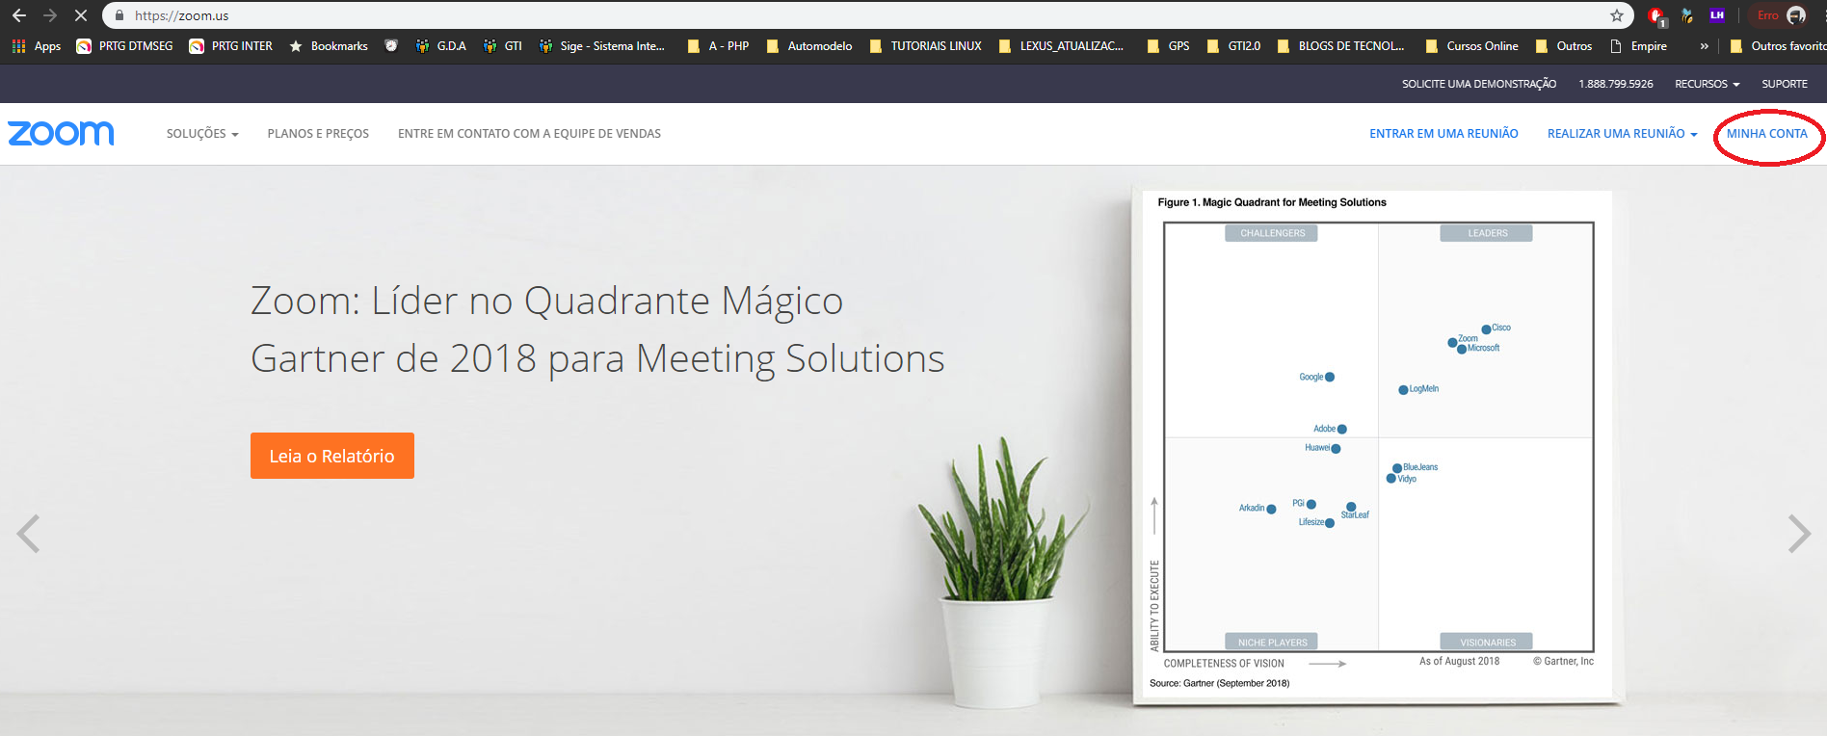Open the Apps grid shortcut
This screenshot has height=736, width=1827.
[x=37, y=46]
